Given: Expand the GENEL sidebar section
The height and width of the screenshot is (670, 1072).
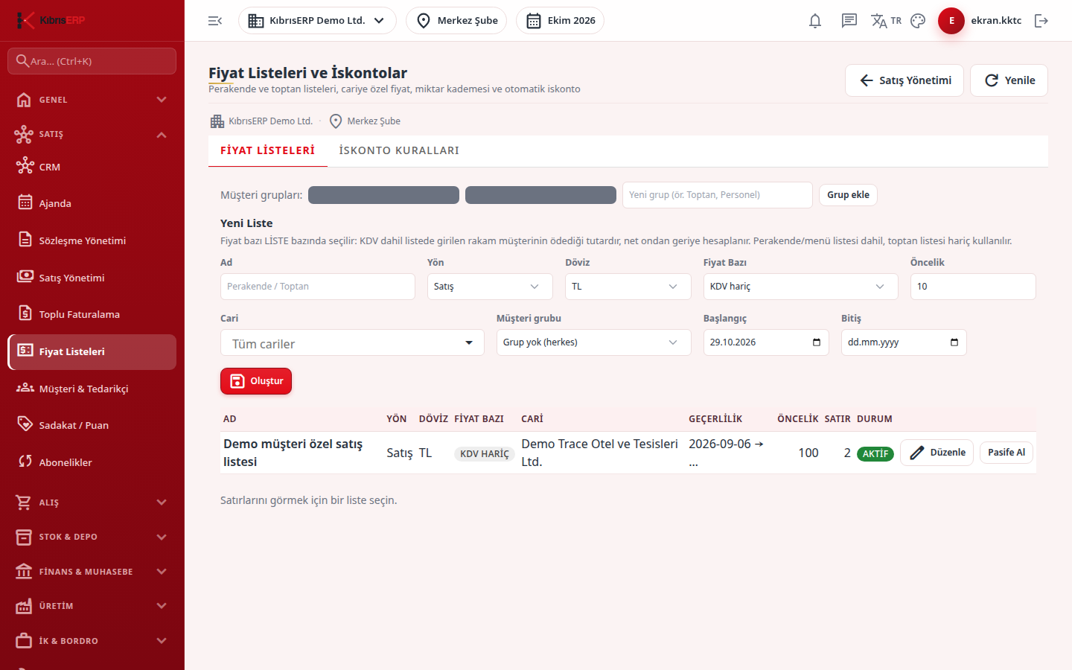Looking at the screenshot, I should [92, 100].
